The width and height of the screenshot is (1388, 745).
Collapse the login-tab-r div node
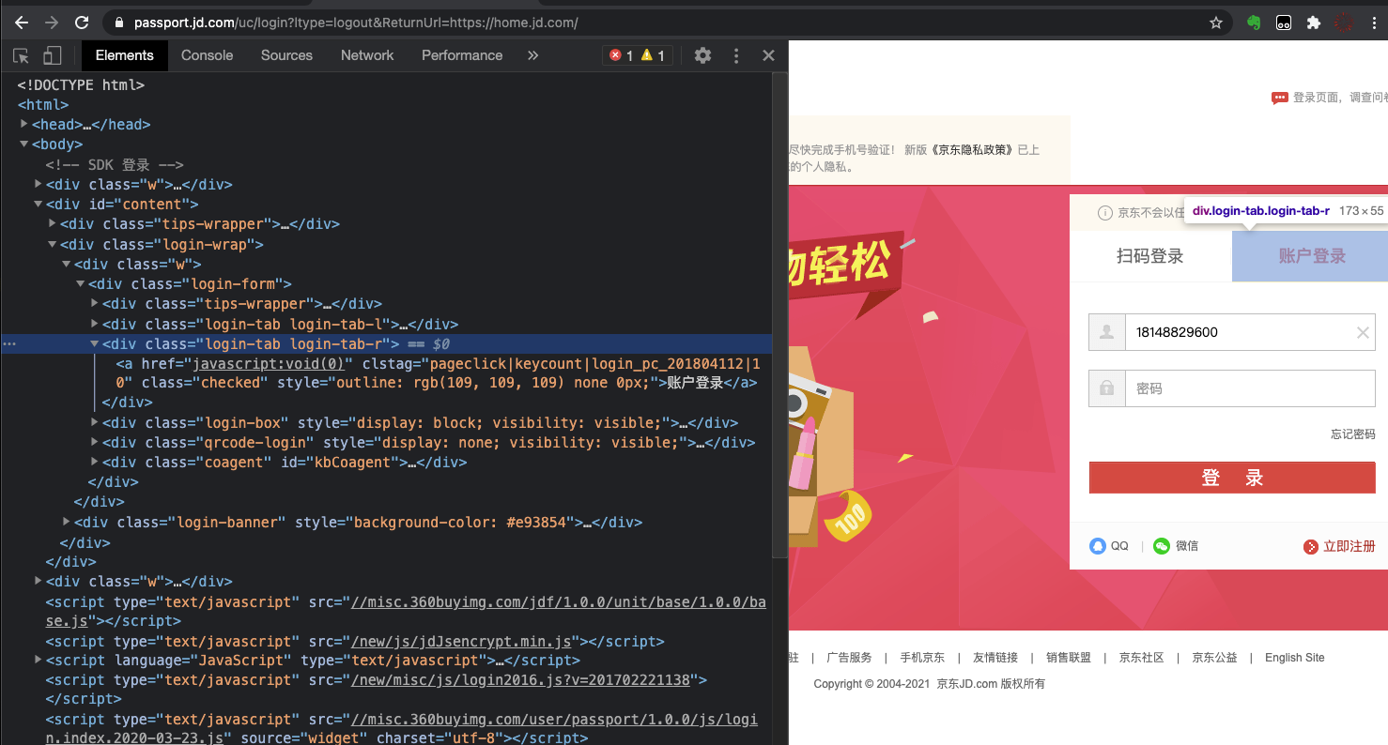(x=95, y=344)
